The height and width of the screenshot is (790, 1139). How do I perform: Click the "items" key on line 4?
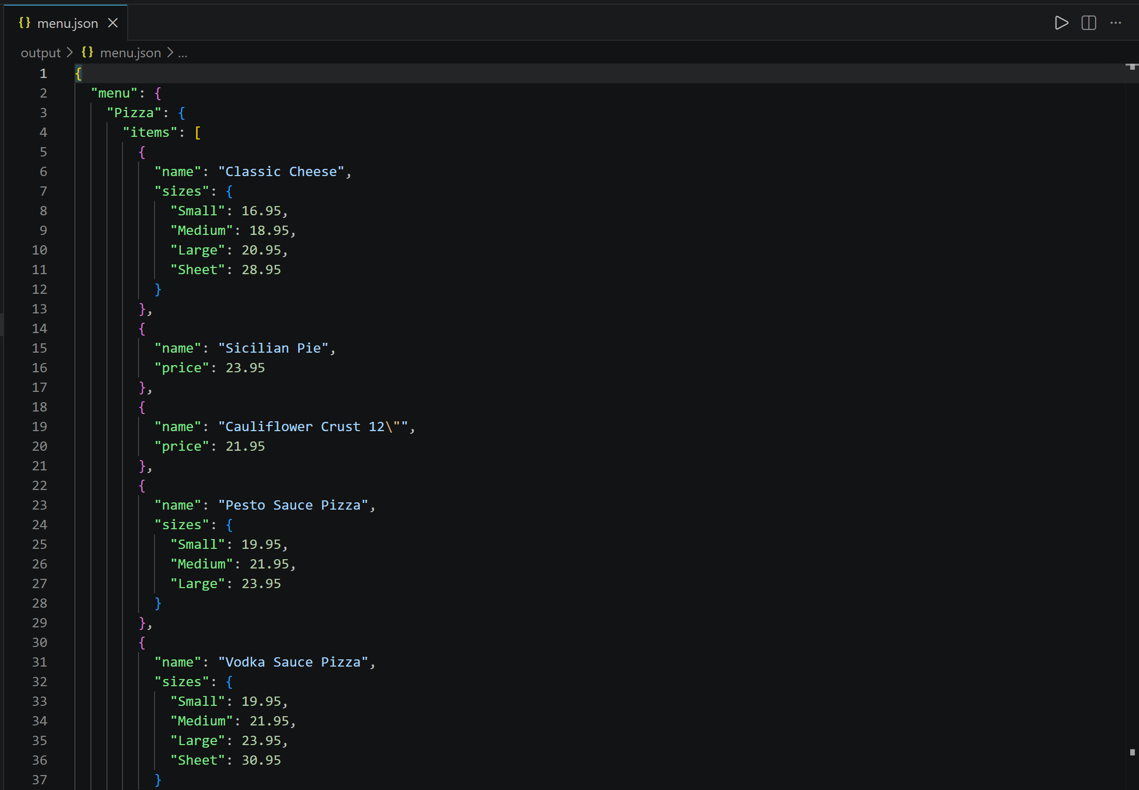click(x=150, y=133)
